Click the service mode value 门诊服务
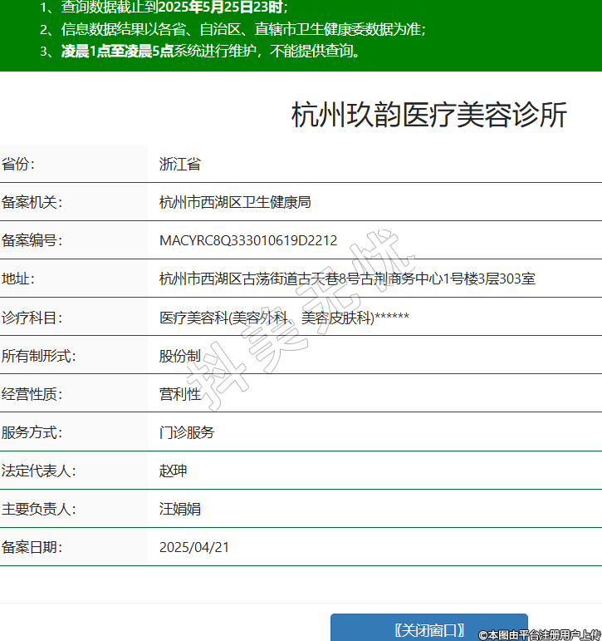The height and width of the screenshot is (641, 602). point(187,431)
